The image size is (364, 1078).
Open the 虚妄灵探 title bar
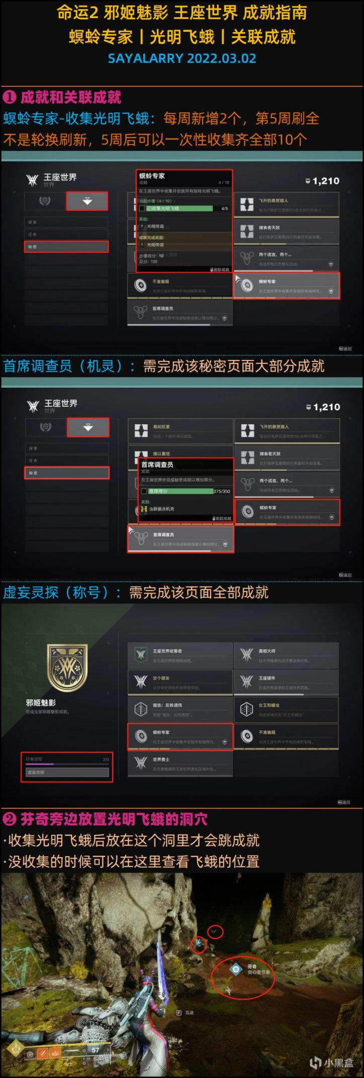67,772
